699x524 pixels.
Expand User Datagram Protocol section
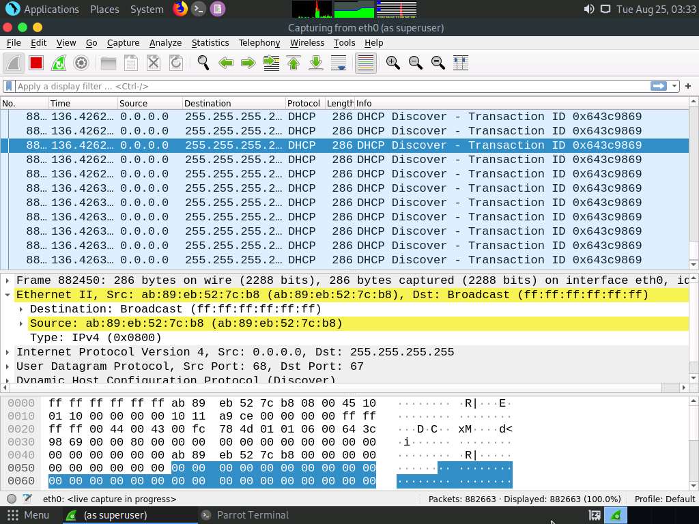(8, 366)
